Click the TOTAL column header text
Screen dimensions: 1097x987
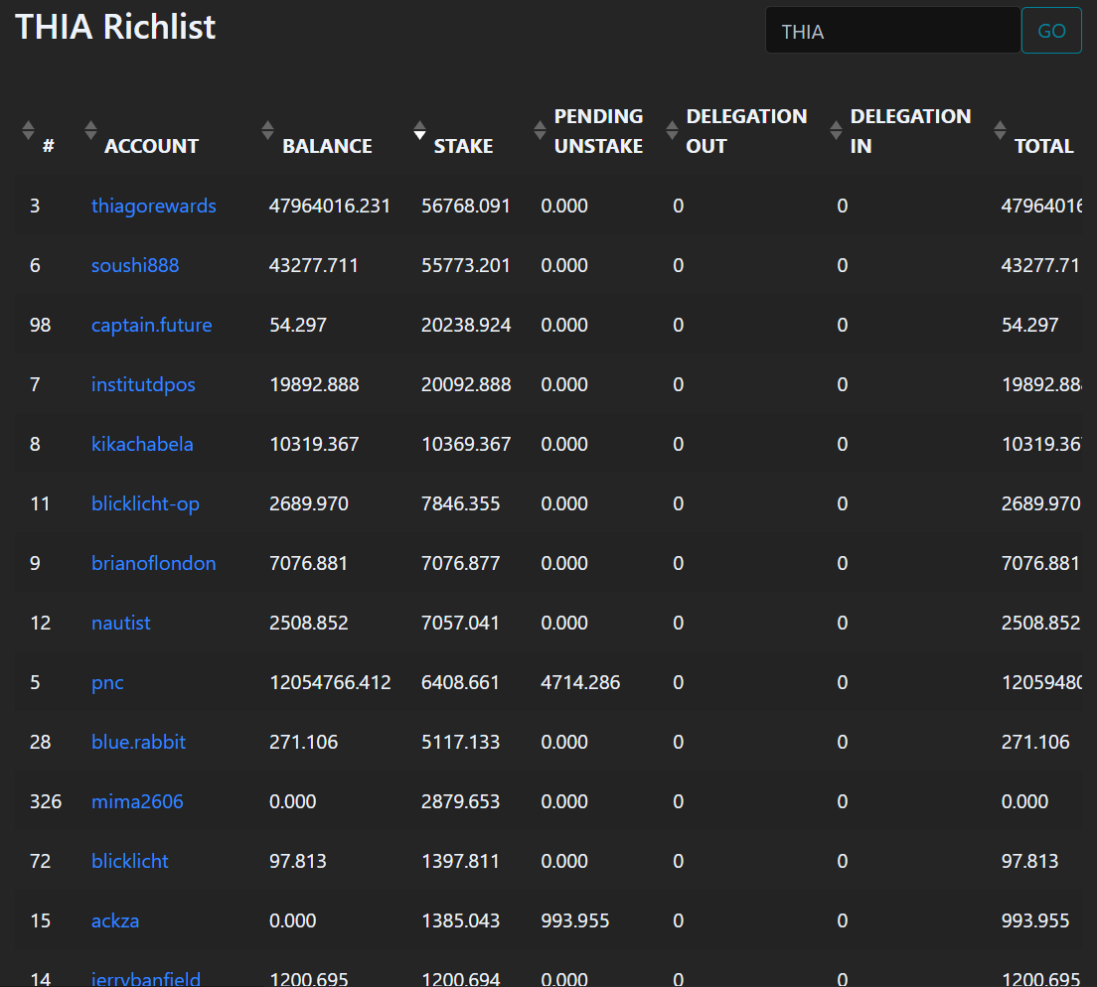coord(1043,146)
